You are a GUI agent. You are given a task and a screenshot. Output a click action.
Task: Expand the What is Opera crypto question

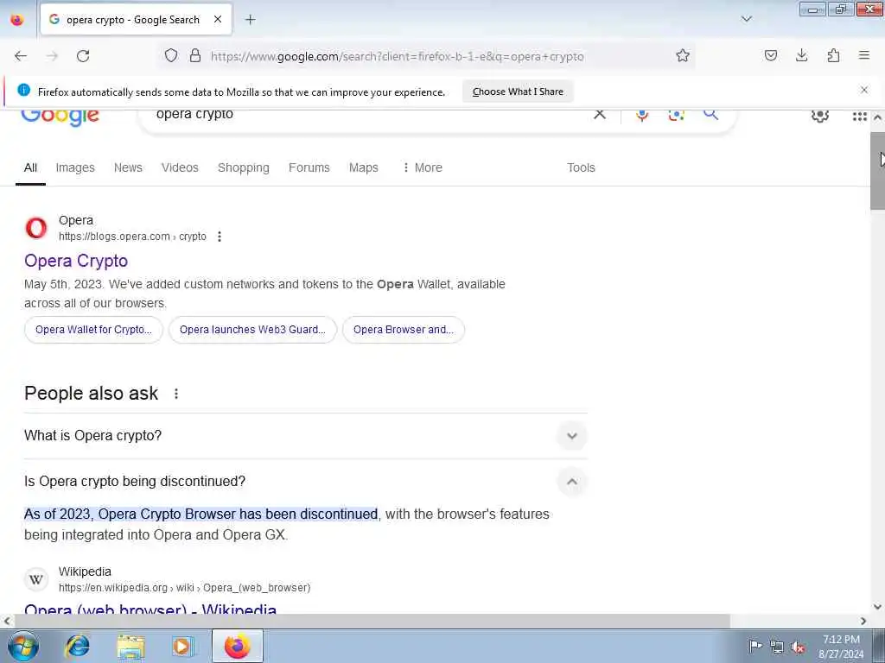305,436
